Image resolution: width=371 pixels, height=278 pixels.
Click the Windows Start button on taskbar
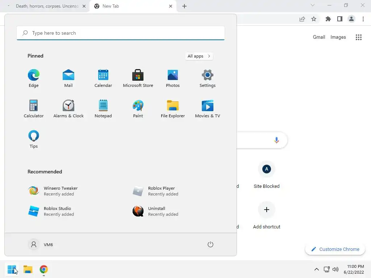12,269
